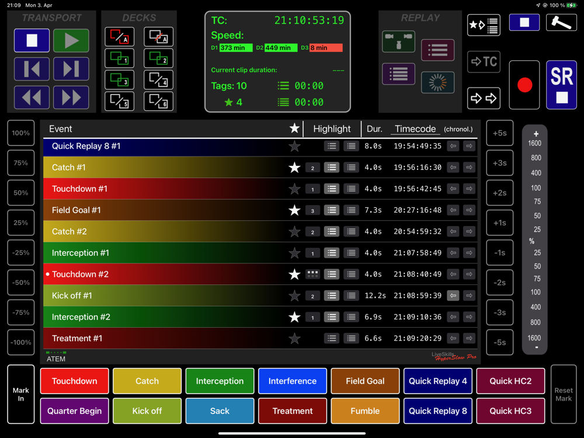The width and height of the screenshot is (584, 438).
Task: Trigger Quick HC3
Action: pos(510,411)
